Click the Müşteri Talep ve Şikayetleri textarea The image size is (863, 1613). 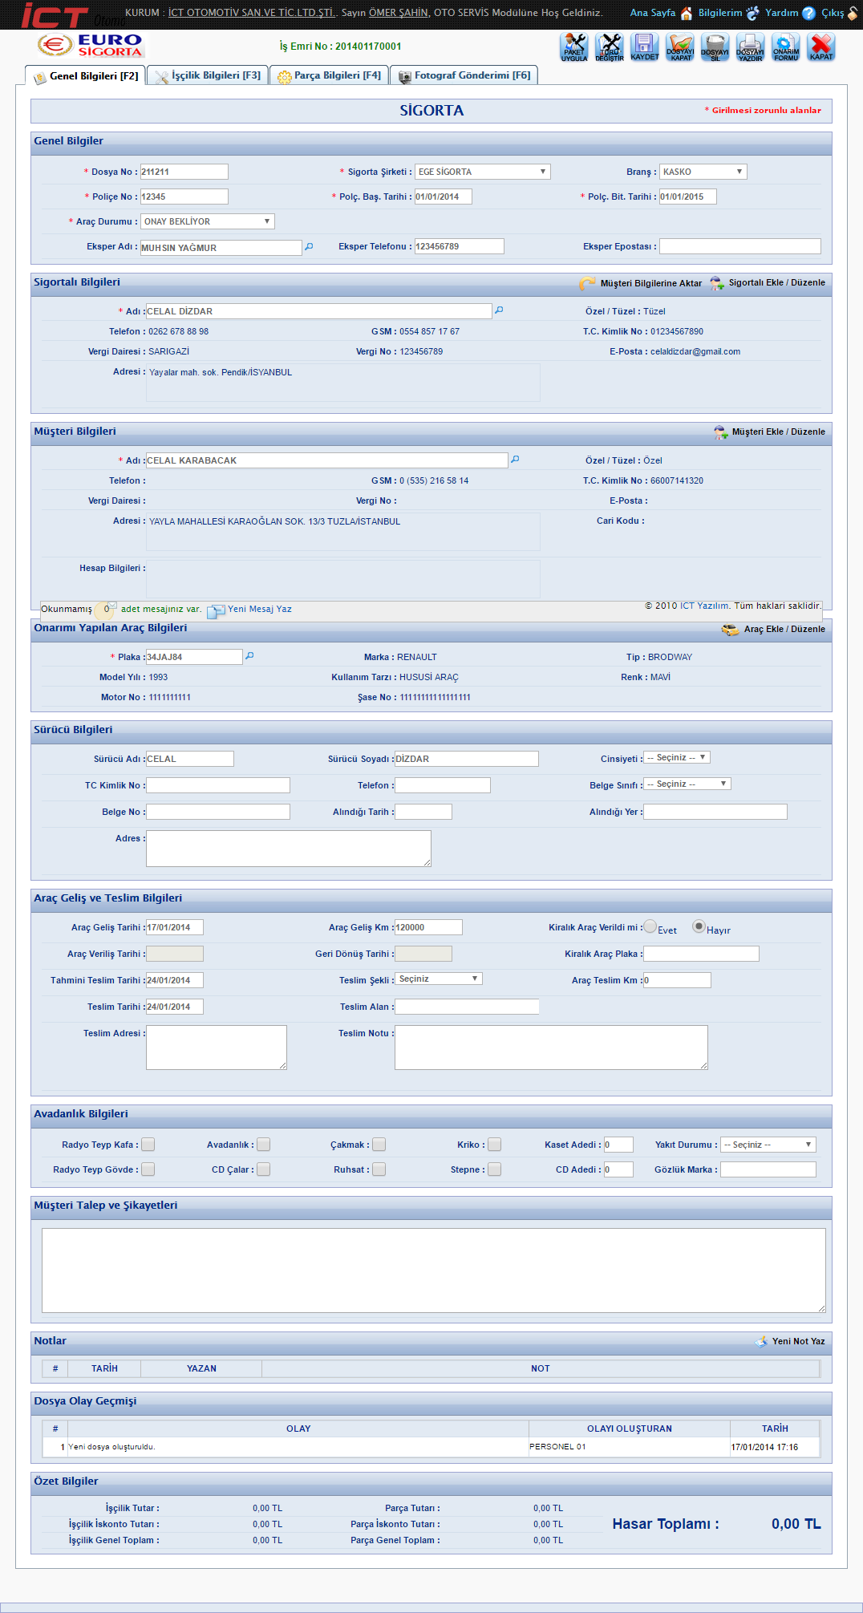(x=433, y=1270)
